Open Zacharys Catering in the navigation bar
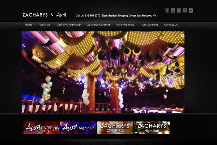 [98, 25]
